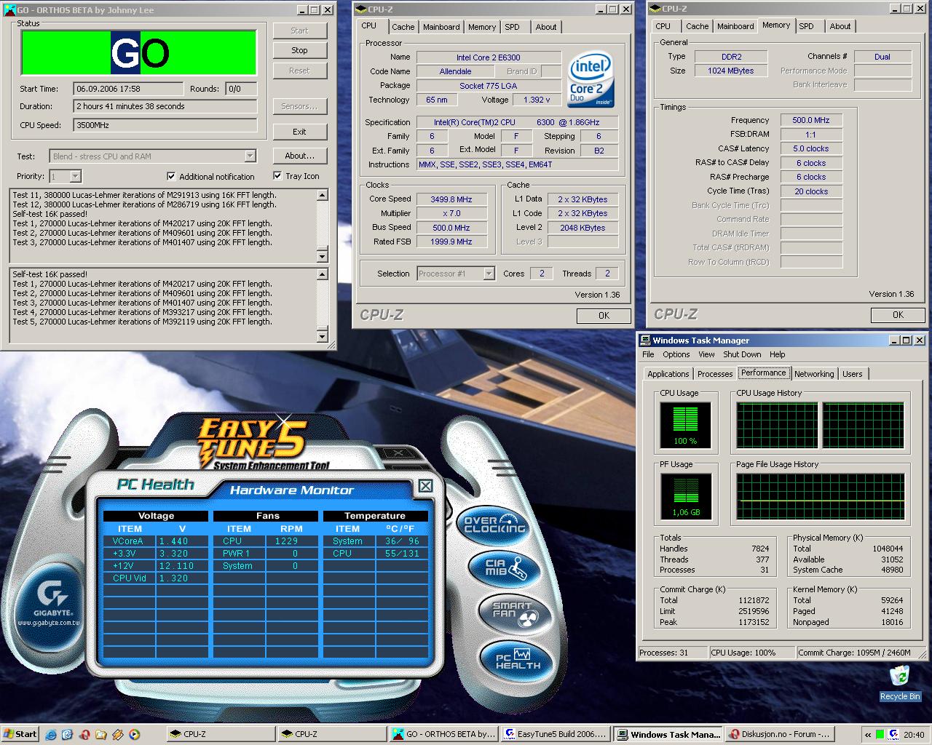Click the Sensors... button in Orthos

pos(299,106)
